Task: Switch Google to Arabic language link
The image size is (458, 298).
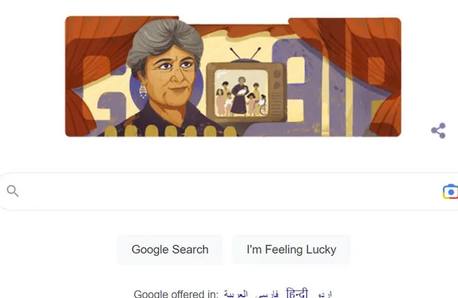Action: pos(236,293)
